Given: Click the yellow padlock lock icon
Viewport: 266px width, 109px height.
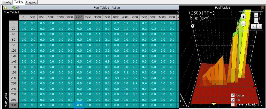Looking at the screenshot, I should coord(5,8).
